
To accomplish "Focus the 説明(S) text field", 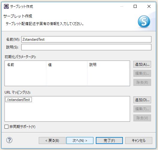I will pyautogui.click(x=86, y=47).
